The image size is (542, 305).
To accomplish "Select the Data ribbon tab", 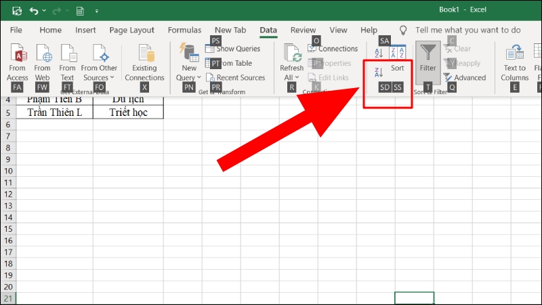I will (x=268, y=30).
